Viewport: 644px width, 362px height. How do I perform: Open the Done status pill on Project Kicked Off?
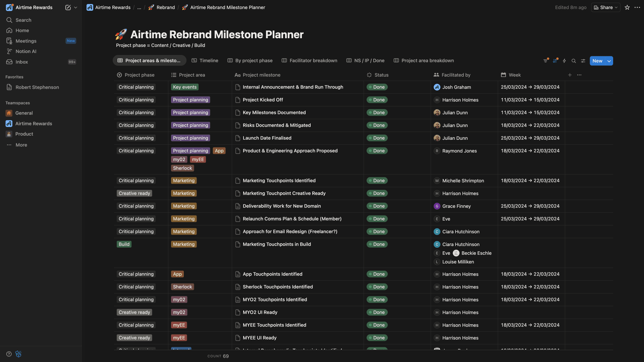click(x=377, y=100)
